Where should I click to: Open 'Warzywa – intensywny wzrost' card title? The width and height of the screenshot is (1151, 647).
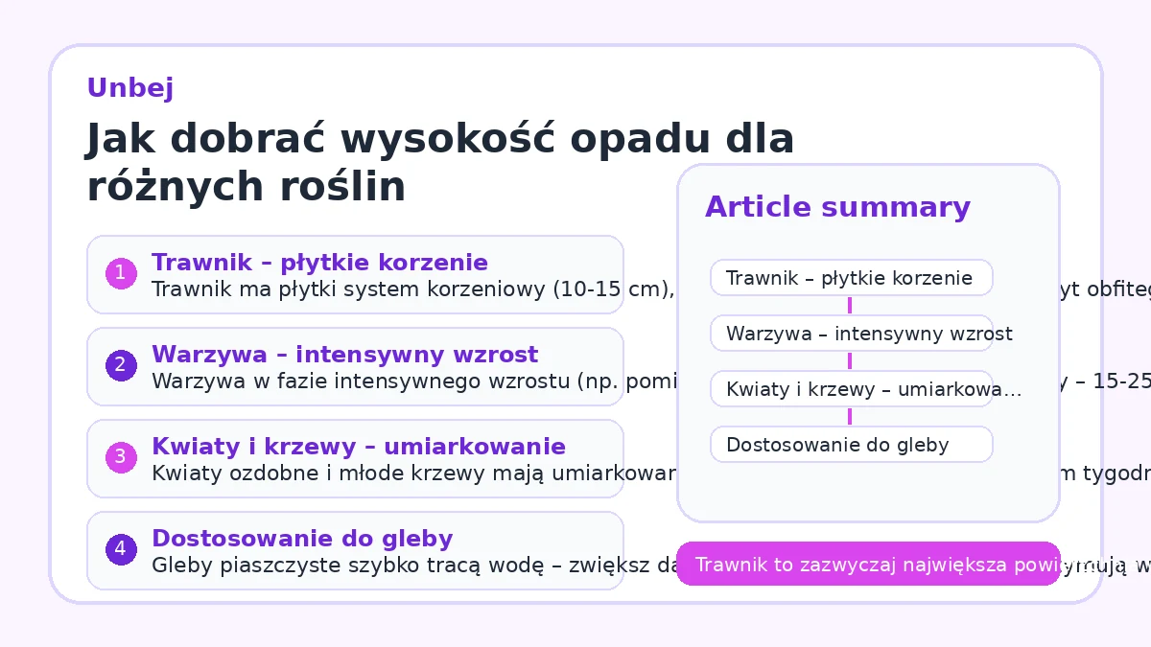[x=344, y=355]
